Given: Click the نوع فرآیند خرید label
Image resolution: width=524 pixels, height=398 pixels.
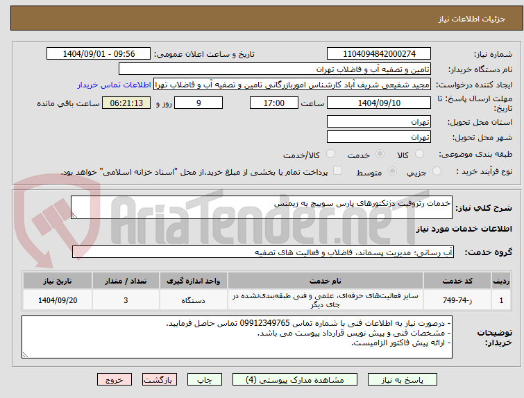Looking at the screenshot, I should 484,172.
